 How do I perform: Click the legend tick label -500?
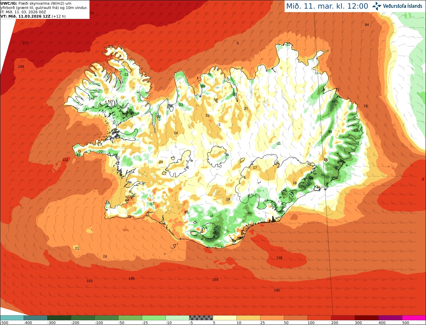coord(4,323)
